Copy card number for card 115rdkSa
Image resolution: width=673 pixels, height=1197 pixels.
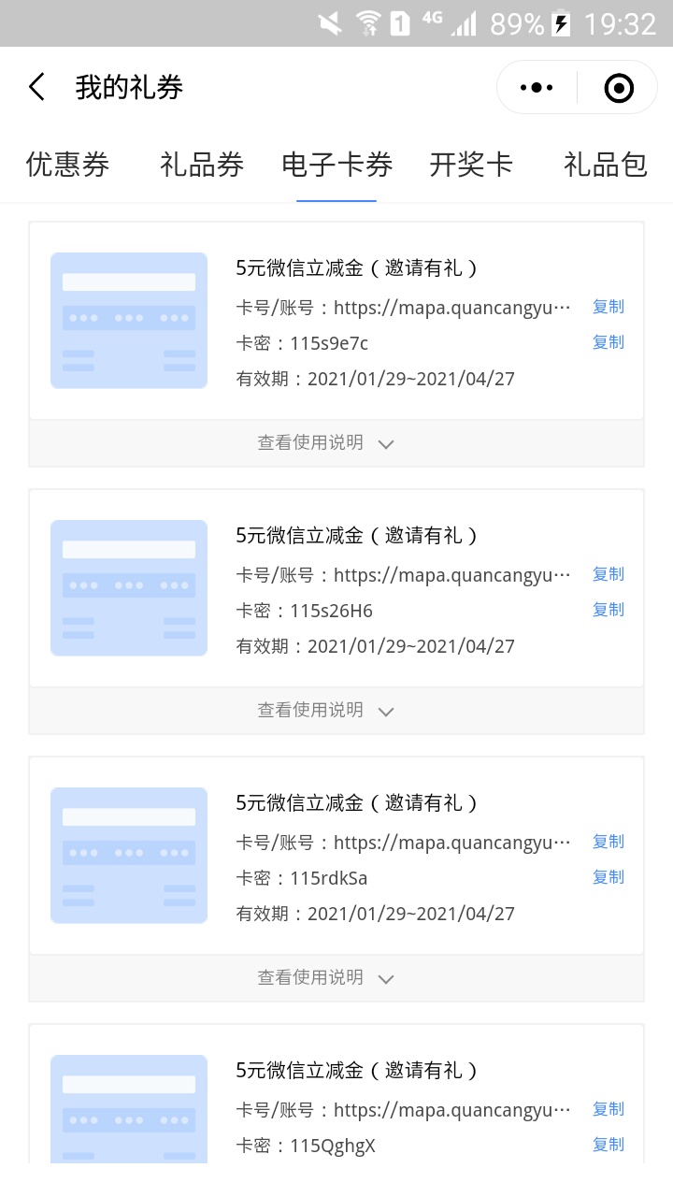pos(609,842)
